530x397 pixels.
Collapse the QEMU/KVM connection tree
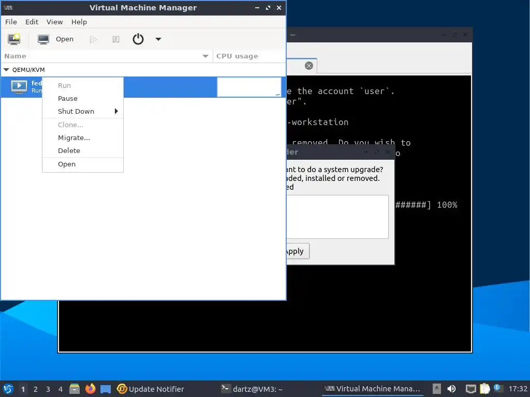[6, 70]
